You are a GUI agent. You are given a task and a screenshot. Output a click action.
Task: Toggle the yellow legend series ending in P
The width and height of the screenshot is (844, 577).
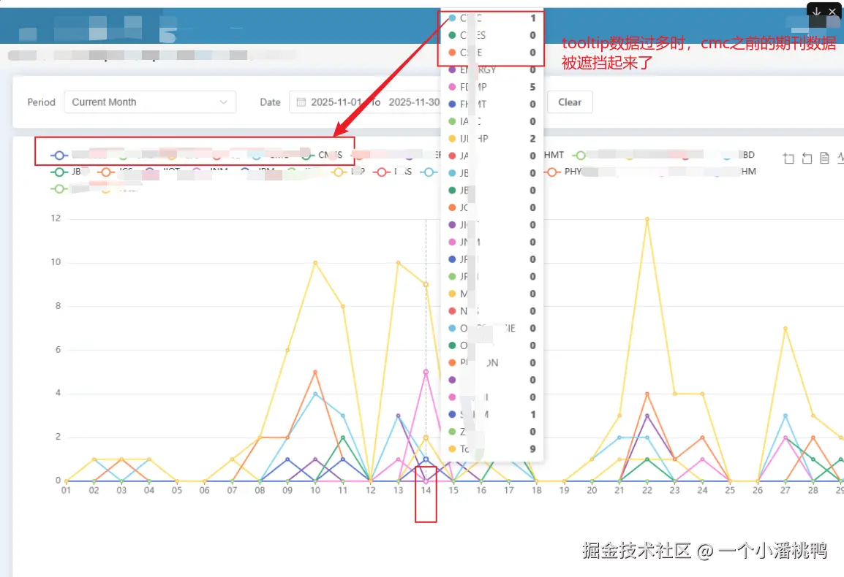pos(349,172)
